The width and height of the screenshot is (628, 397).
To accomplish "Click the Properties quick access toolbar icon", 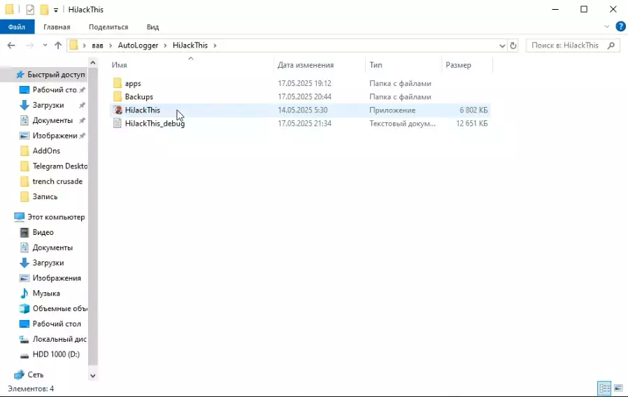I will (30, 9).
